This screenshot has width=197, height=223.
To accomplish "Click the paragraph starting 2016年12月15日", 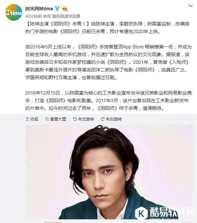I will [x=109, y=100].
